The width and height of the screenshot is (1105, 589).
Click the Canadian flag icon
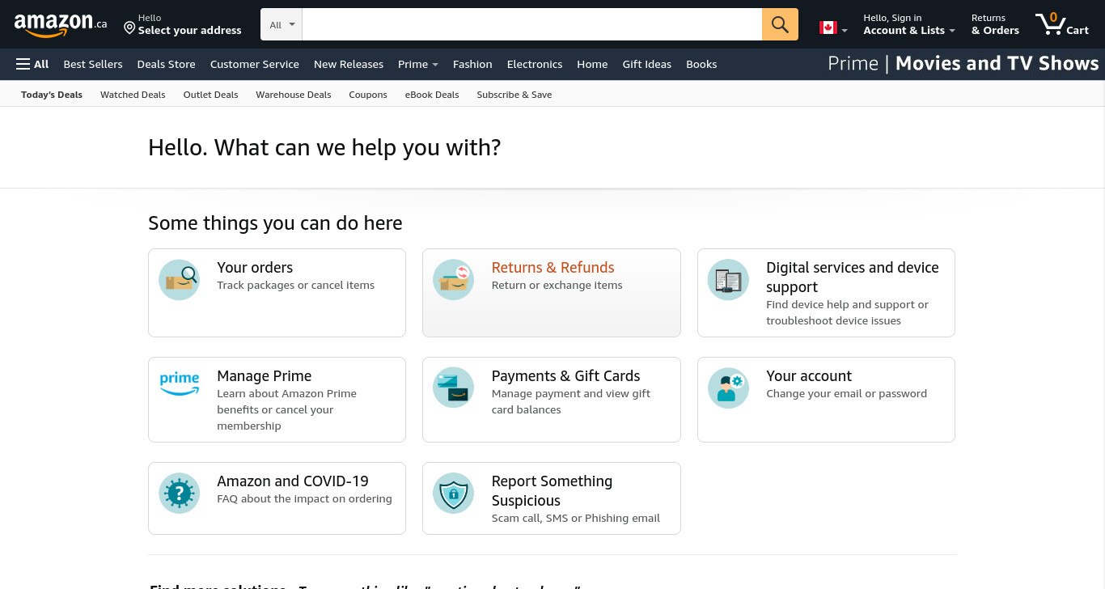[x=828, y=28]
